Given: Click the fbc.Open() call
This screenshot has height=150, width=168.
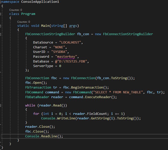Looking at the screenshot, I should [x=36, y=83].
